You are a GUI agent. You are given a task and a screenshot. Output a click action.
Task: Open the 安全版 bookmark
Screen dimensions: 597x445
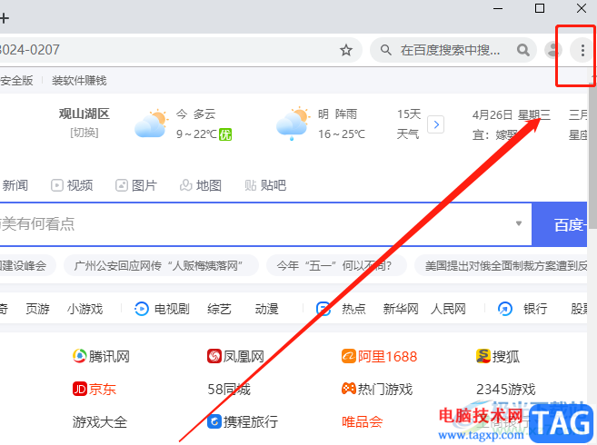click(x=16, y=80)
